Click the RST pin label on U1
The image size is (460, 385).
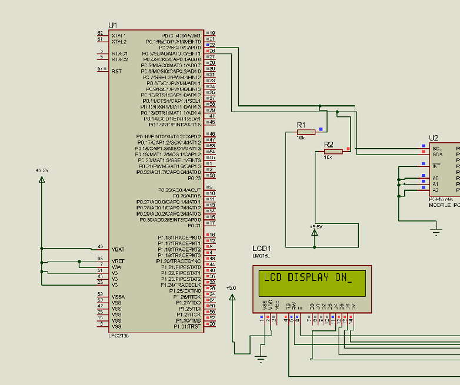click(x=116, y=71)
